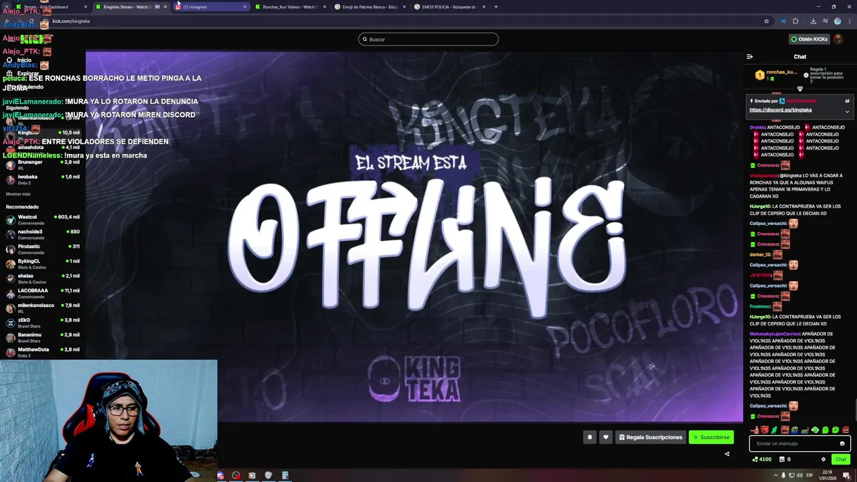Open a new browser tab
Screen dimensions: 857x482
pyautogui.click(x=495, y=7)
